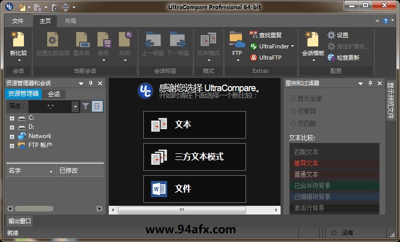Screen dimensions: 400x242
Task: Click the new session icon in quick access toolbar
Action: click(x=22, y=7)
